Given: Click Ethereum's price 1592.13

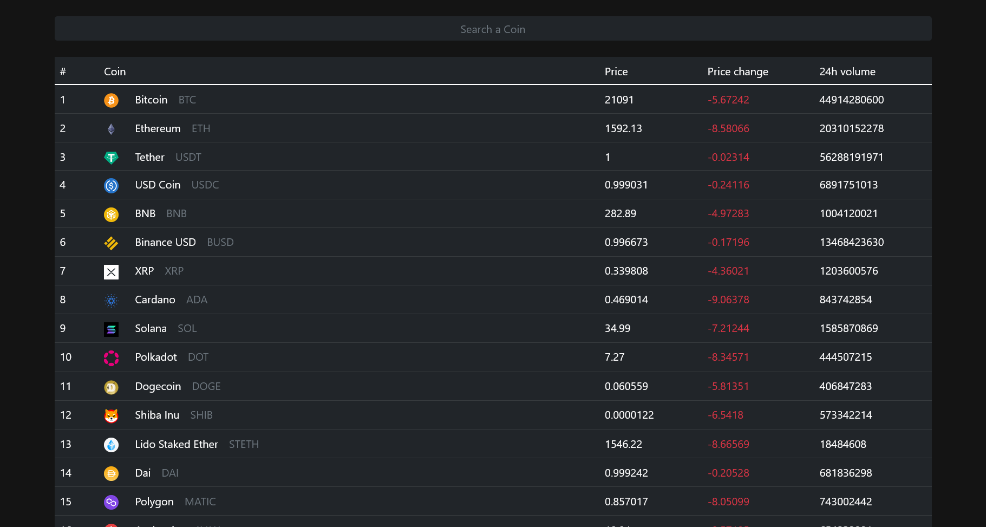Looking at the screenshot, I should pyautogui.click(x=623, y=128).
